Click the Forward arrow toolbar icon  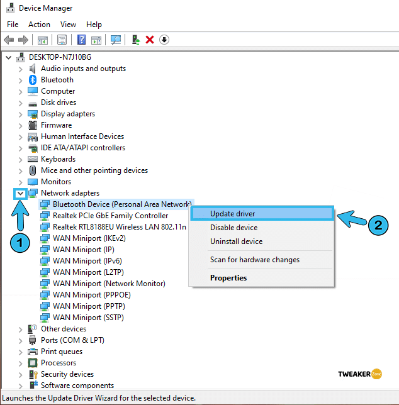23,40
